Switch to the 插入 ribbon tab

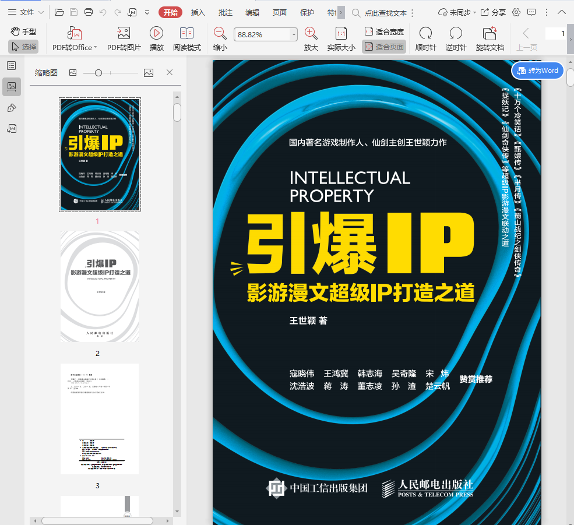pyautogui.click(x=198, y=12)
